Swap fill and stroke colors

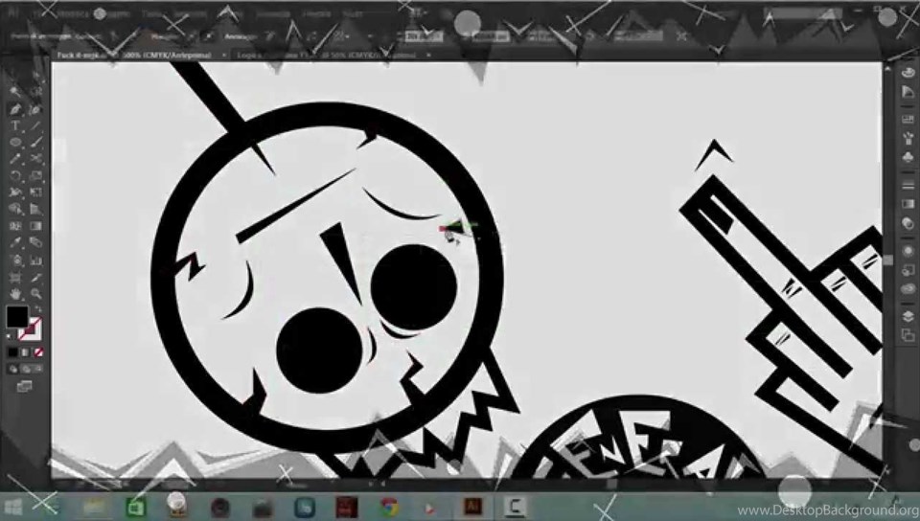click(38, 308)
